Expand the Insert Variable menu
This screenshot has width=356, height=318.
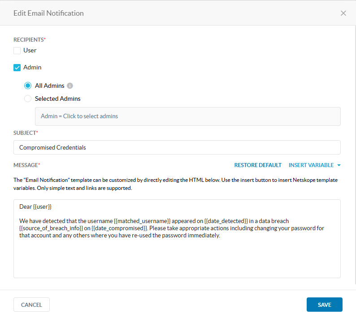click(311, 165)
